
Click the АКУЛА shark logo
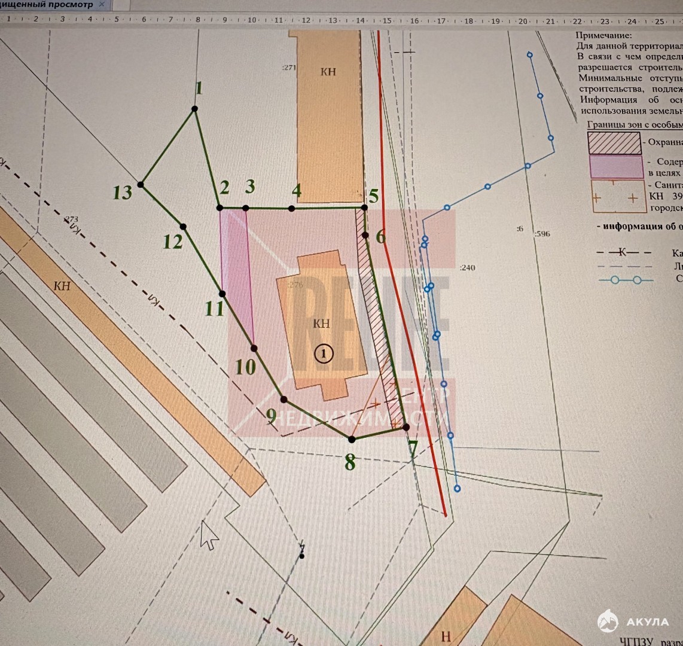[x=608, y=620]
